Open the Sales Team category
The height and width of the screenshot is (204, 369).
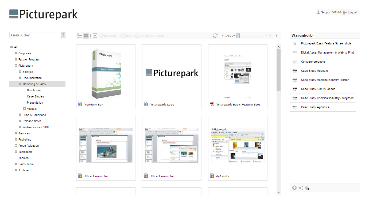point(26,164)
